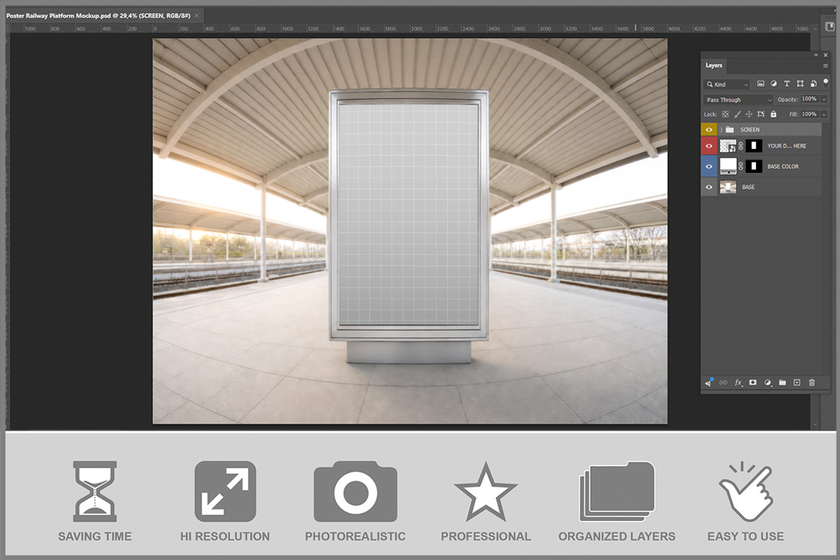Open Pass Through blend mode dropdown
The image size is (840, 560).
(738, 100)
